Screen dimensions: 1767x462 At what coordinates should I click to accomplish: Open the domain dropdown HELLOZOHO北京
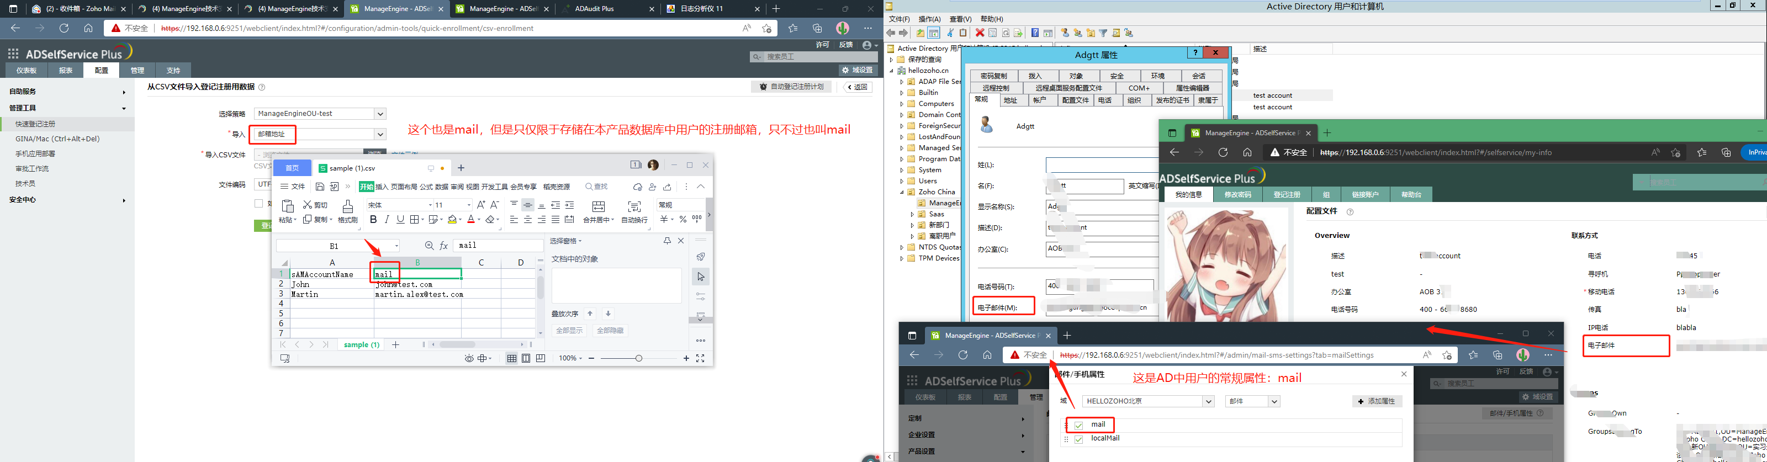pyautogui.click(x=1208, y=402)
